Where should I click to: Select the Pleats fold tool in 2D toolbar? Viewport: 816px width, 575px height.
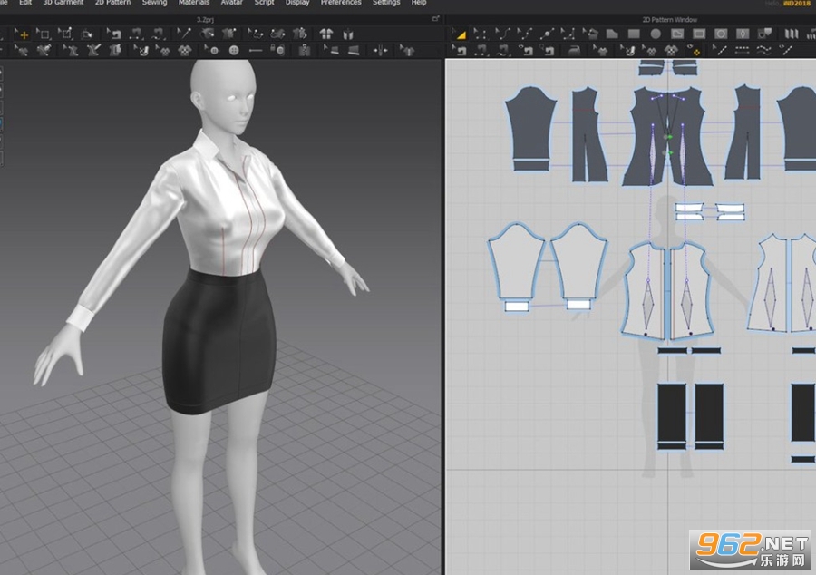click(792, 34)
